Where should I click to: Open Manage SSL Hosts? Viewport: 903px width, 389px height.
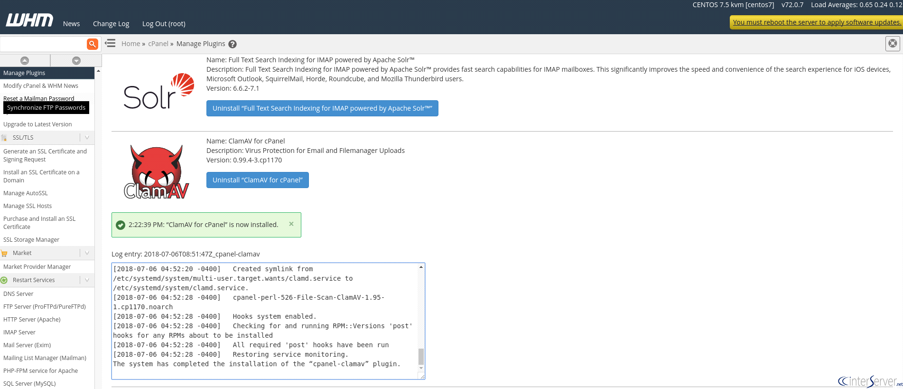tap(28, 206)
